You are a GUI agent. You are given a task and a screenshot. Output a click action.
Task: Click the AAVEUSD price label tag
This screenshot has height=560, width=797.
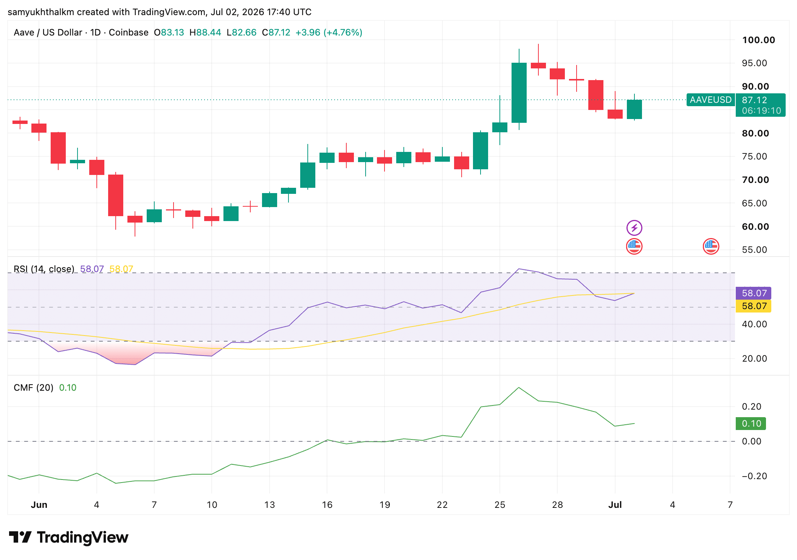(x=710, y=100)
